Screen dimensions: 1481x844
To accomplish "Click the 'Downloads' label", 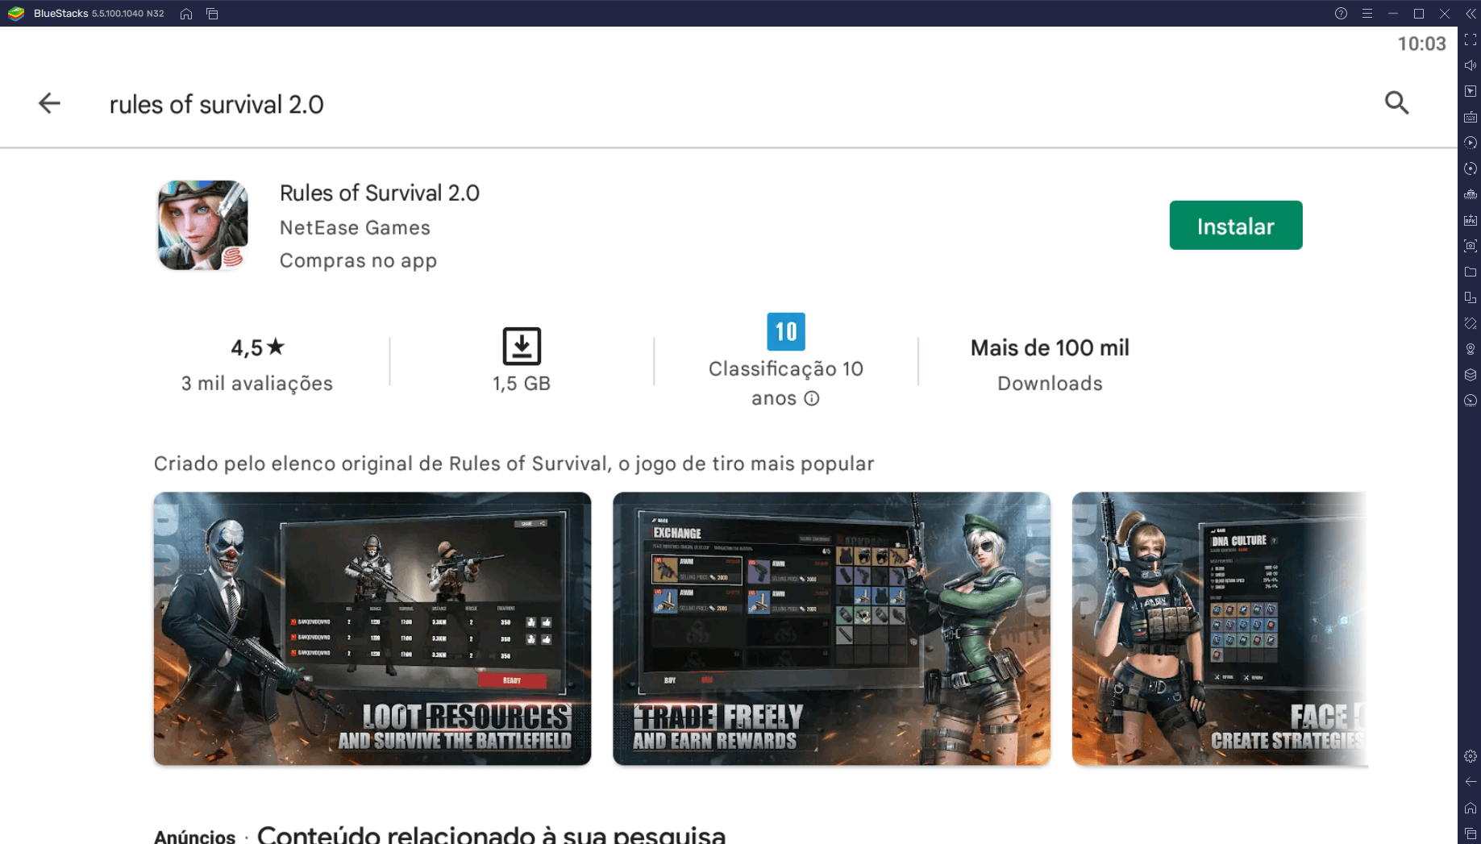I will point(1050,384).
